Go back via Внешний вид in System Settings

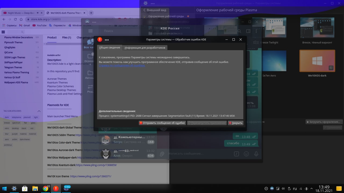pos(155,10)
